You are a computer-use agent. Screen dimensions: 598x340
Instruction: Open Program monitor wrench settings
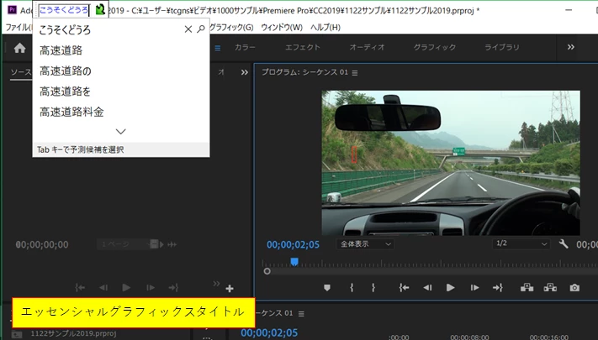[x=564, y=243]
